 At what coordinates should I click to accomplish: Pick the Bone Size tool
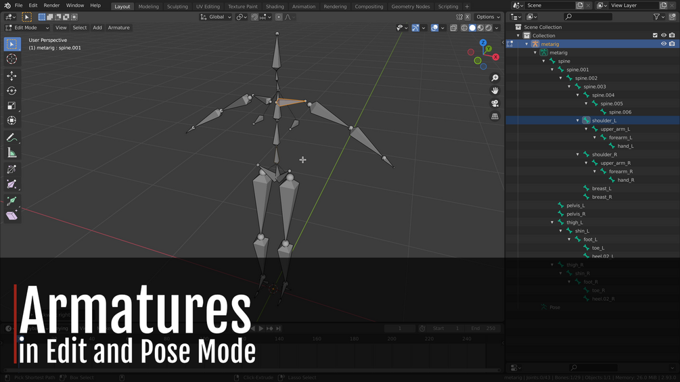coord(12,185)
